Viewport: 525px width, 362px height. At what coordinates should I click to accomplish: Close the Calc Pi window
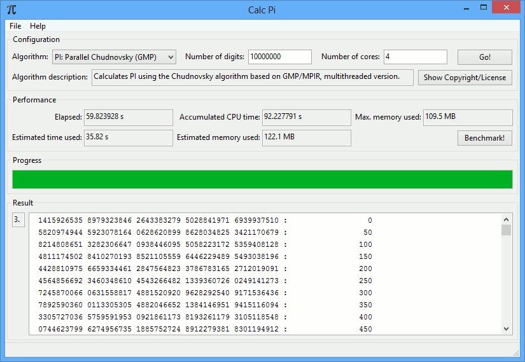507,8
